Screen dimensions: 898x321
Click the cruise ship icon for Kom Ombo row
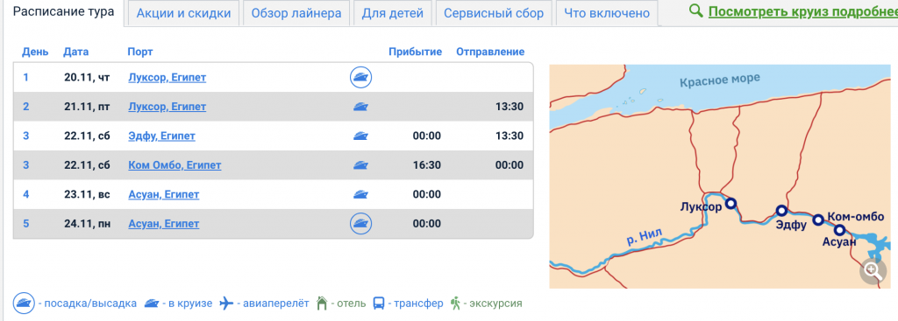[x=360, y=165]
